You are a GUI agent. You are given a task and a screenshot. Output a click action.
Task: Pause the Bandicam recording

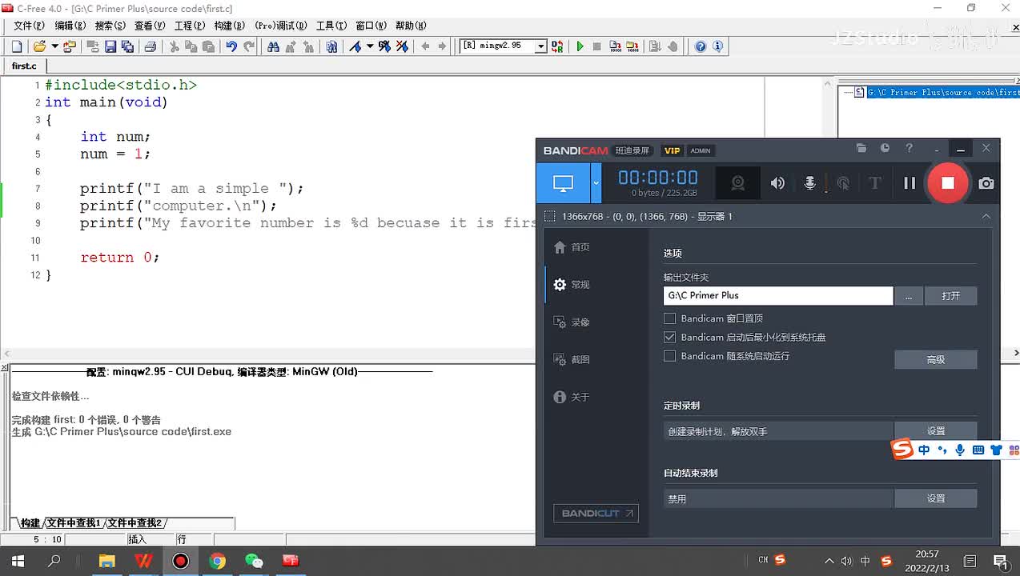pos(910,183)
